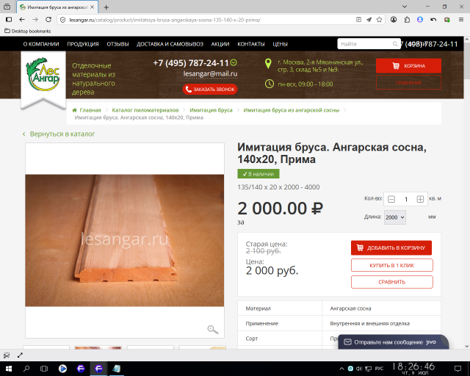Click ДОБАВИТЬ В КОРЗИНУ button
The width and height of the screenshot is (470, 376).
(391, 247)
